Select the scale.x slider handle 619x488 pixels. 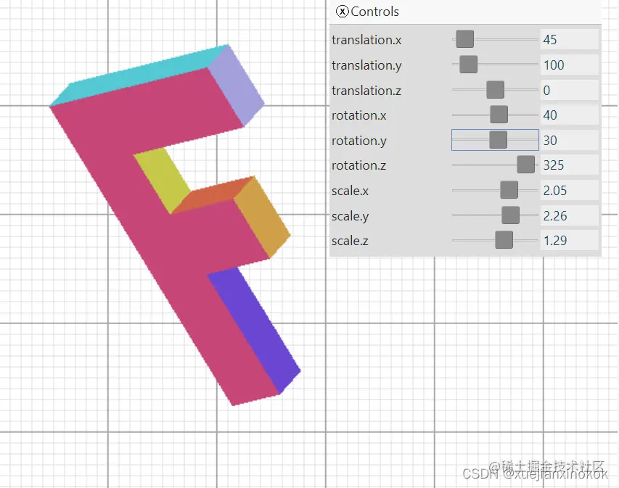coord(509,189)
